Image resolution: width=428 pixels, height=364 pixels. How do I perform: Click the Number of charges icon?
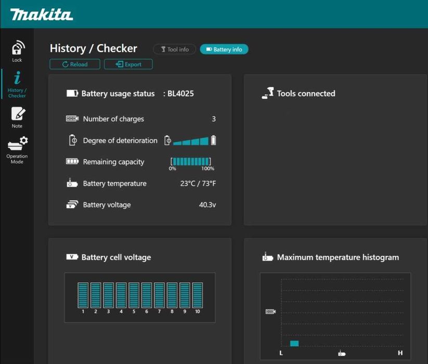point(72,119)
